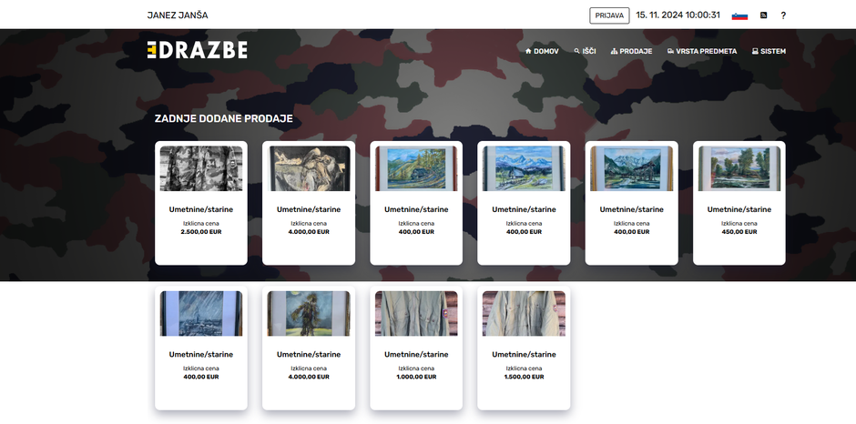Expand the PRODAJE menu
The image size is (856, 424).
click(631, 51)
